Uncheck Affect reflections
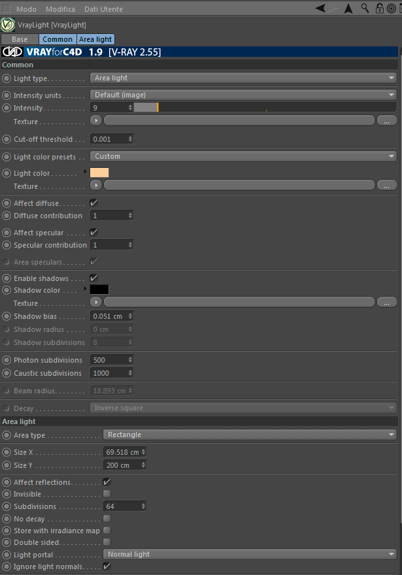 point(107,482)
